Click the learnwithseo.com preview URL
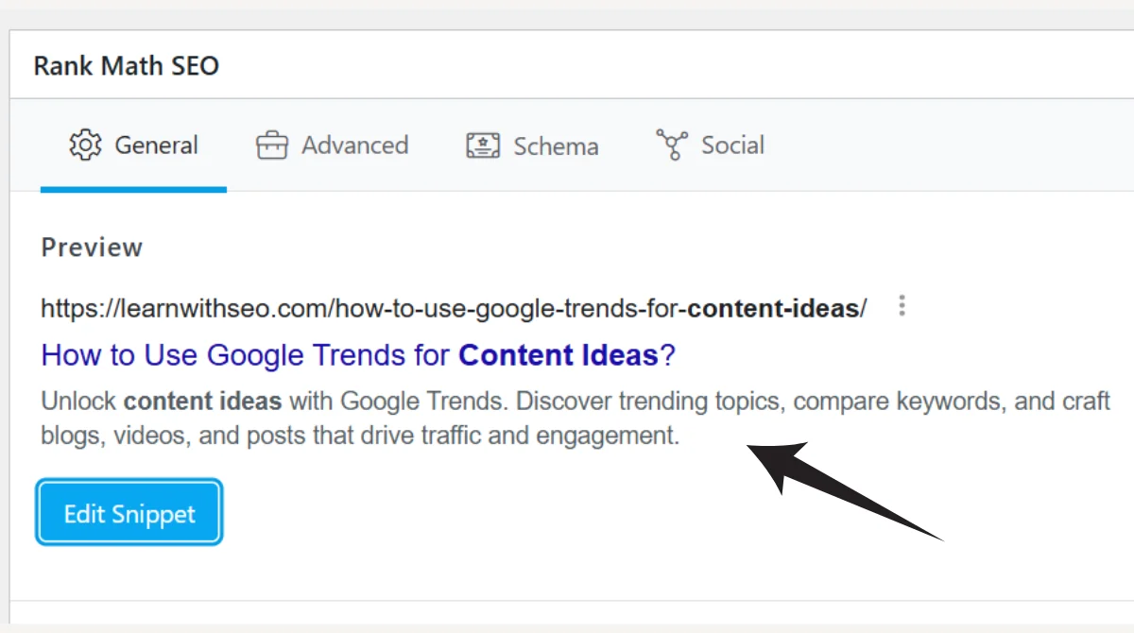 [452, 305]
